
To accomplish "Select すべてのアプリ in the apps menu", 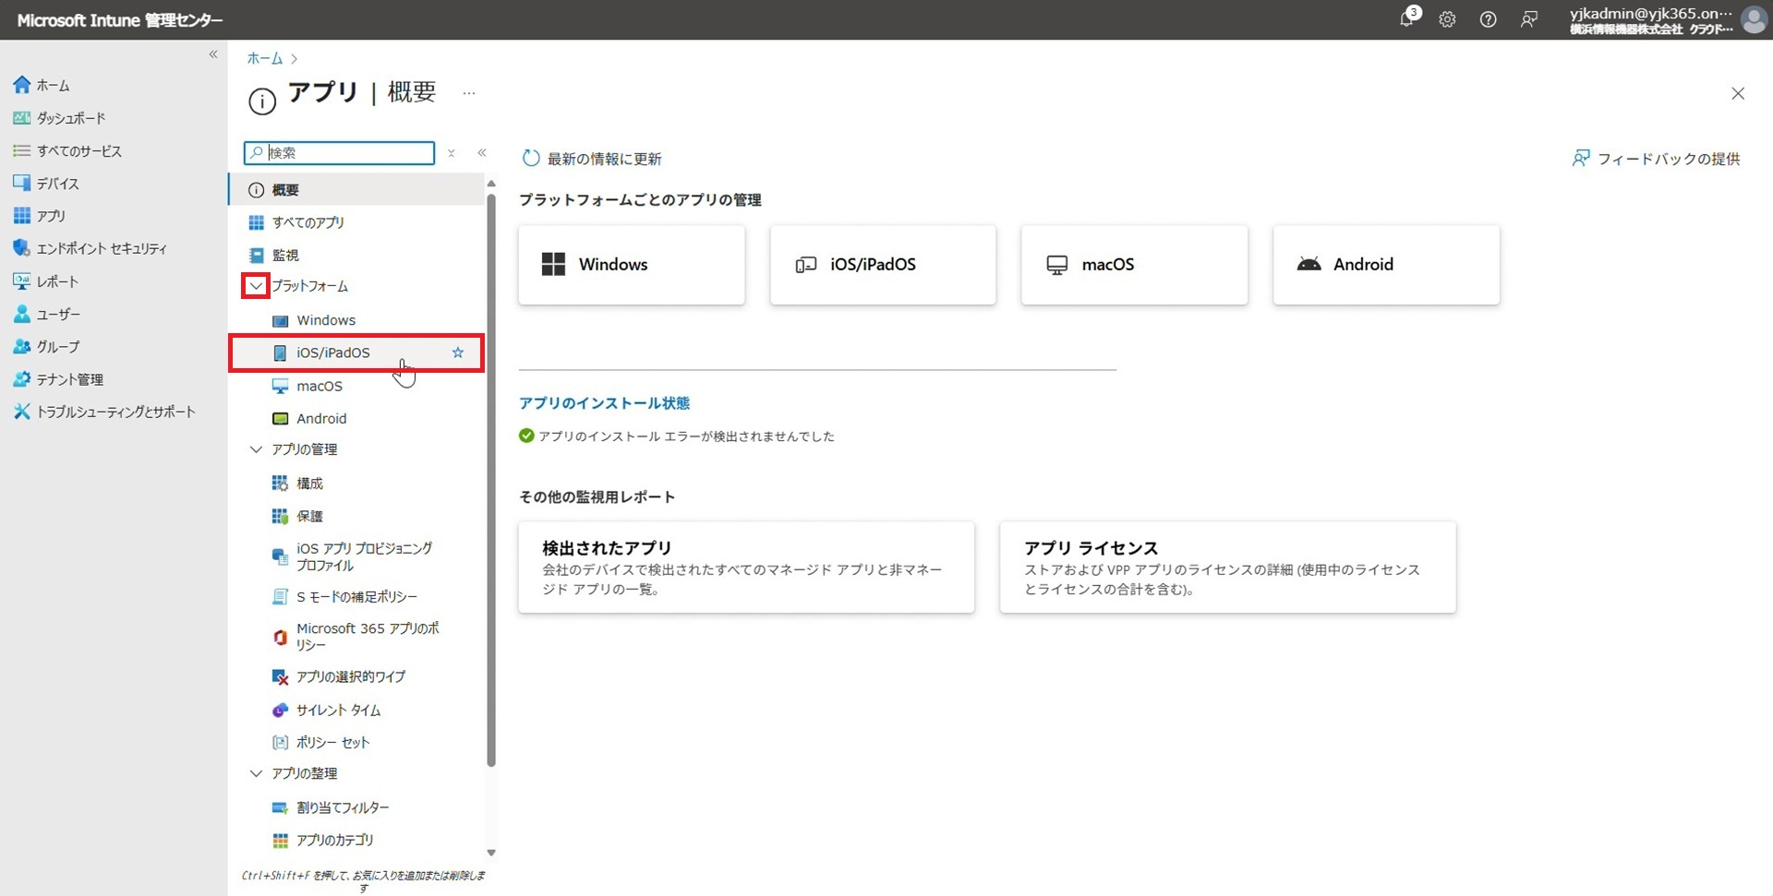I will (308, 222).
